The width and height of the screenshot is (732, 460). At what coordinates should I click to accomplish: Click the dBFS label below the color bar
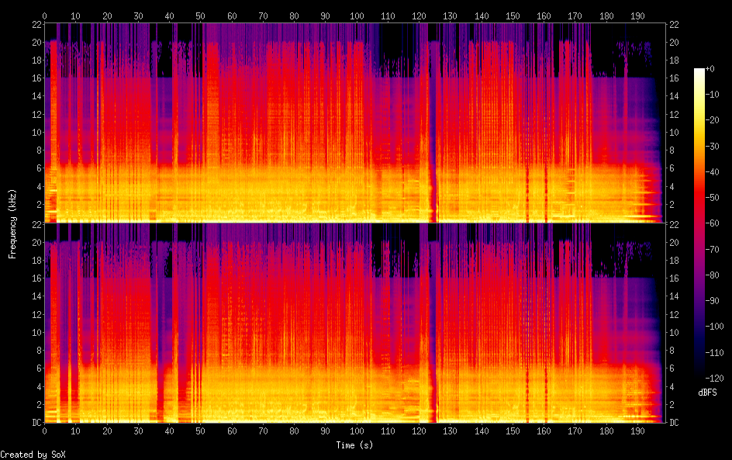(707, 393)
